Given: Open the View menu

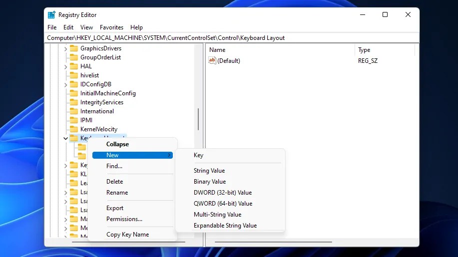Looking at the screenshot, I should [x=86, y=27].
